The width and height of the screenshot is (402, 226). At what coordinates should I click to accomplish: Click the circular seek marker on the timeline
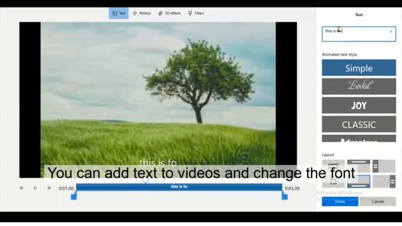(146, 180)
